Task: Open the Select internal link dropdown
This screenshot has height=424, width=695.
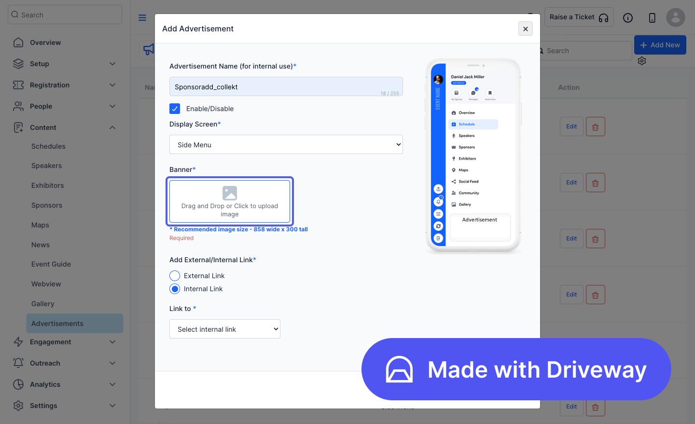Action: pyautogui.click(x=225, y=329)
